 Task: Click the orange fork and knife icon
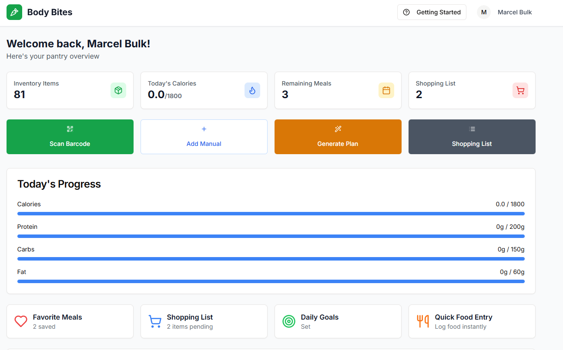coord(423,321)
